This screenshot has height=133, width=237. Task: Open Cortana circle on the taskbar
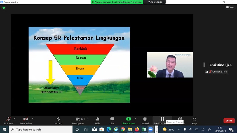point(77,130)
